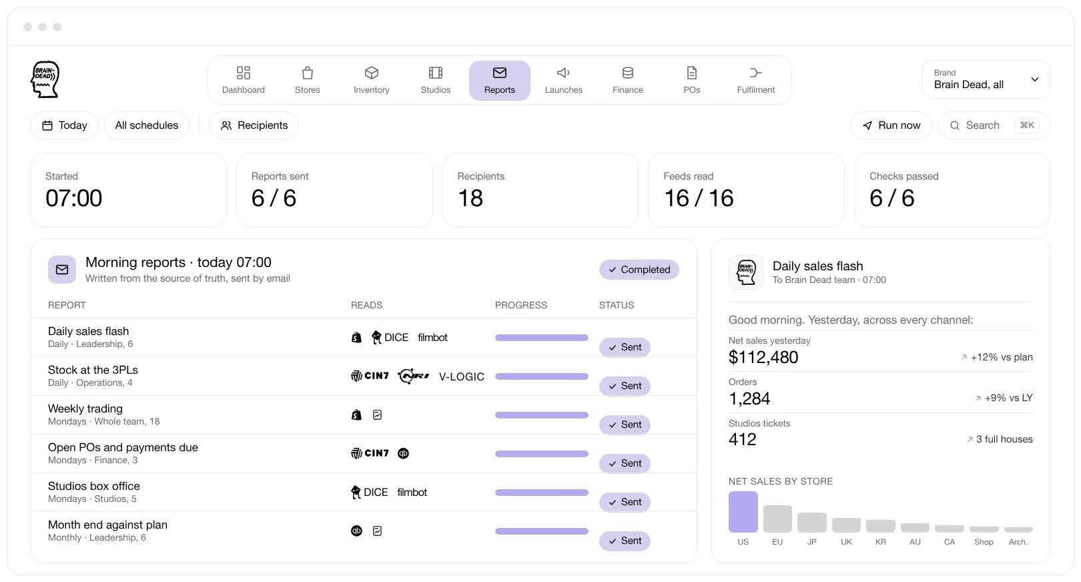Open the Recipients button
Screen dimensions: 1081x582
point(254,125)
